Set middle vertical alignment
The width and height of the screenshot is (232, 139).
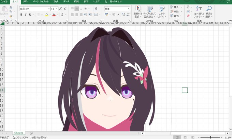[77, 9]
